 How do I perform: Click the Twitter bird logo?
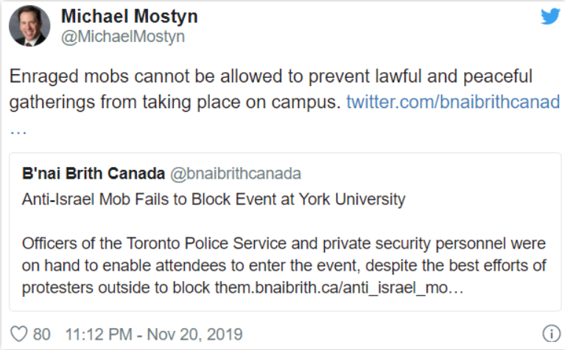(550, 17)
